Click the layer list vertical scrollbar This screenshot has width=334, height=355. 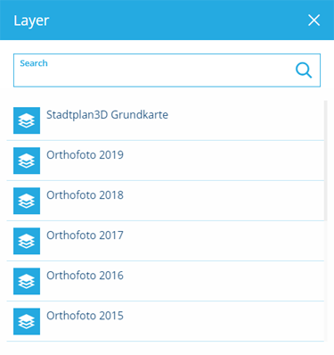[x=326, y=161]
